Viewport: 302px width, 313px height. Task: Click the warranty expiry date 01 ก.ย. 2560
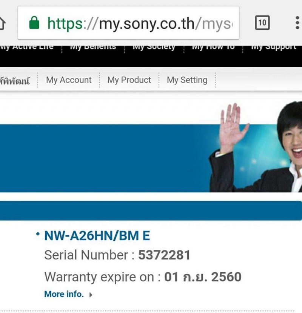[203, 277]
